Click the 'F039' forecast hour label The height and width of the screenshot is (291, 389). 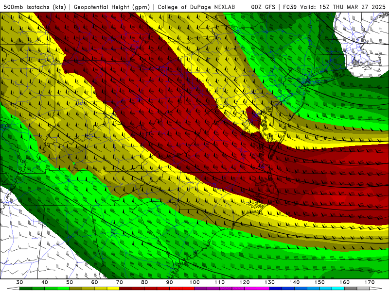290,7
